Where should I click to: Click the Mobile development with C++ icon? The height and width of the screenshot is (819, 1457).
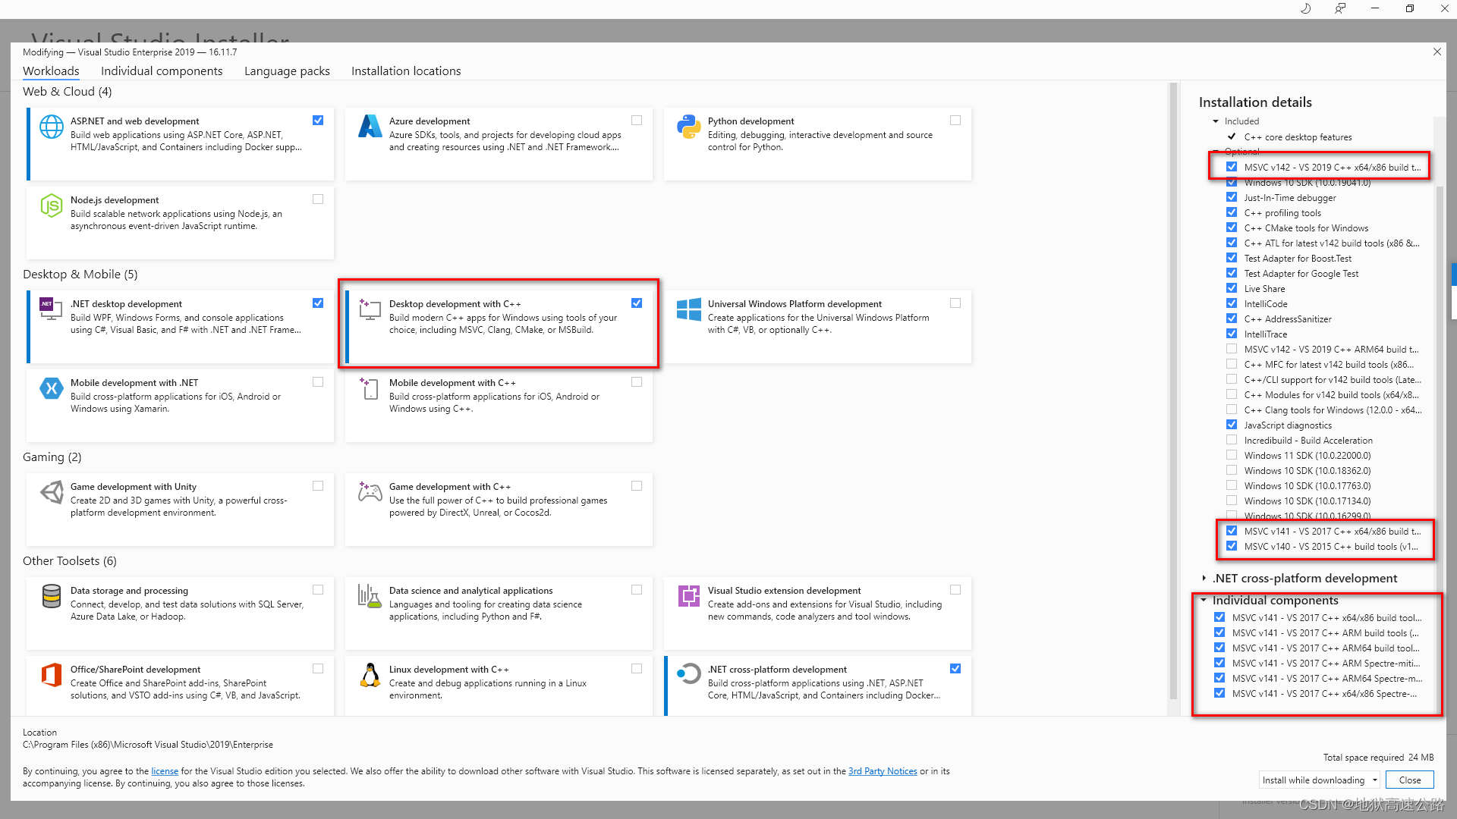370,388
